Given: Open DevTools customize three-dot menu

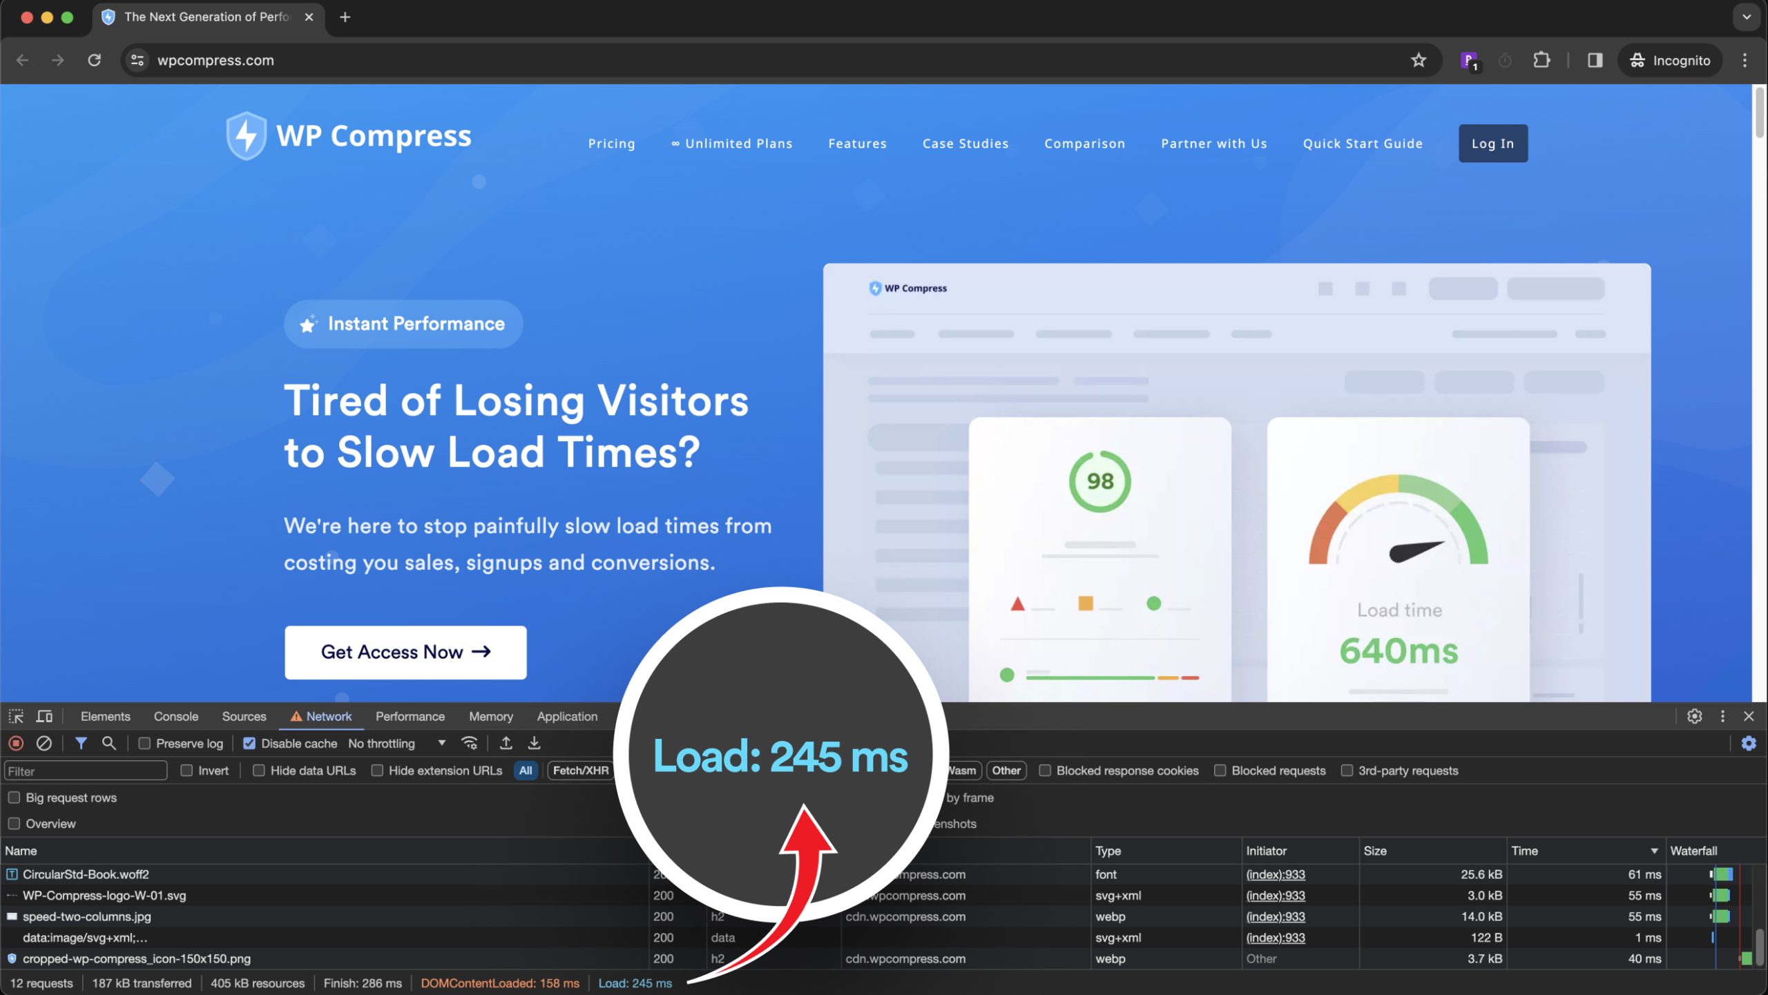Looking at the screenshot, I should pos(1722,716).
